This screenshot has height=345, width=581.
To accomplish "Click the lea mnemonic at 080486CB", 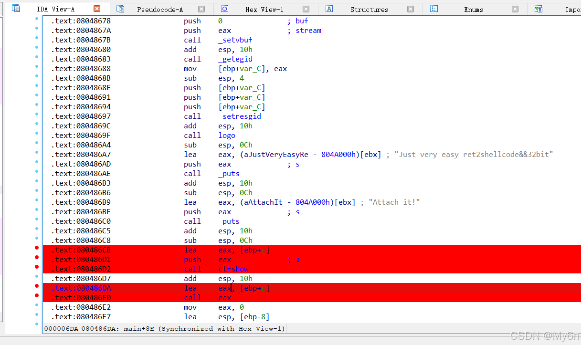I will pos(190,250).
